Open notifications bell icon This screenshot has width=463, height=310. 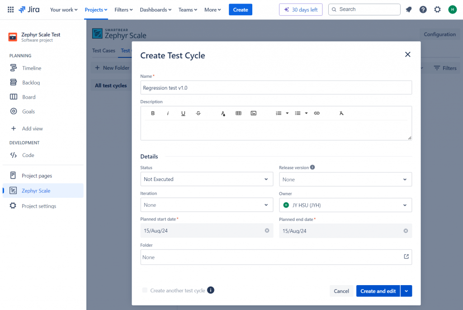[x=409, y=10]
